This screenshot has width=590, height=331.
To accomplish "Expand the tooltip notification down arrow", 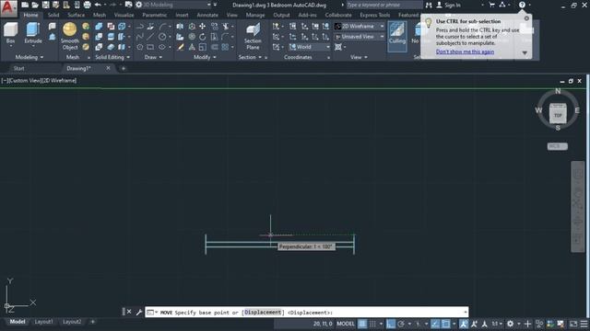I will click(x=525, y=53).
